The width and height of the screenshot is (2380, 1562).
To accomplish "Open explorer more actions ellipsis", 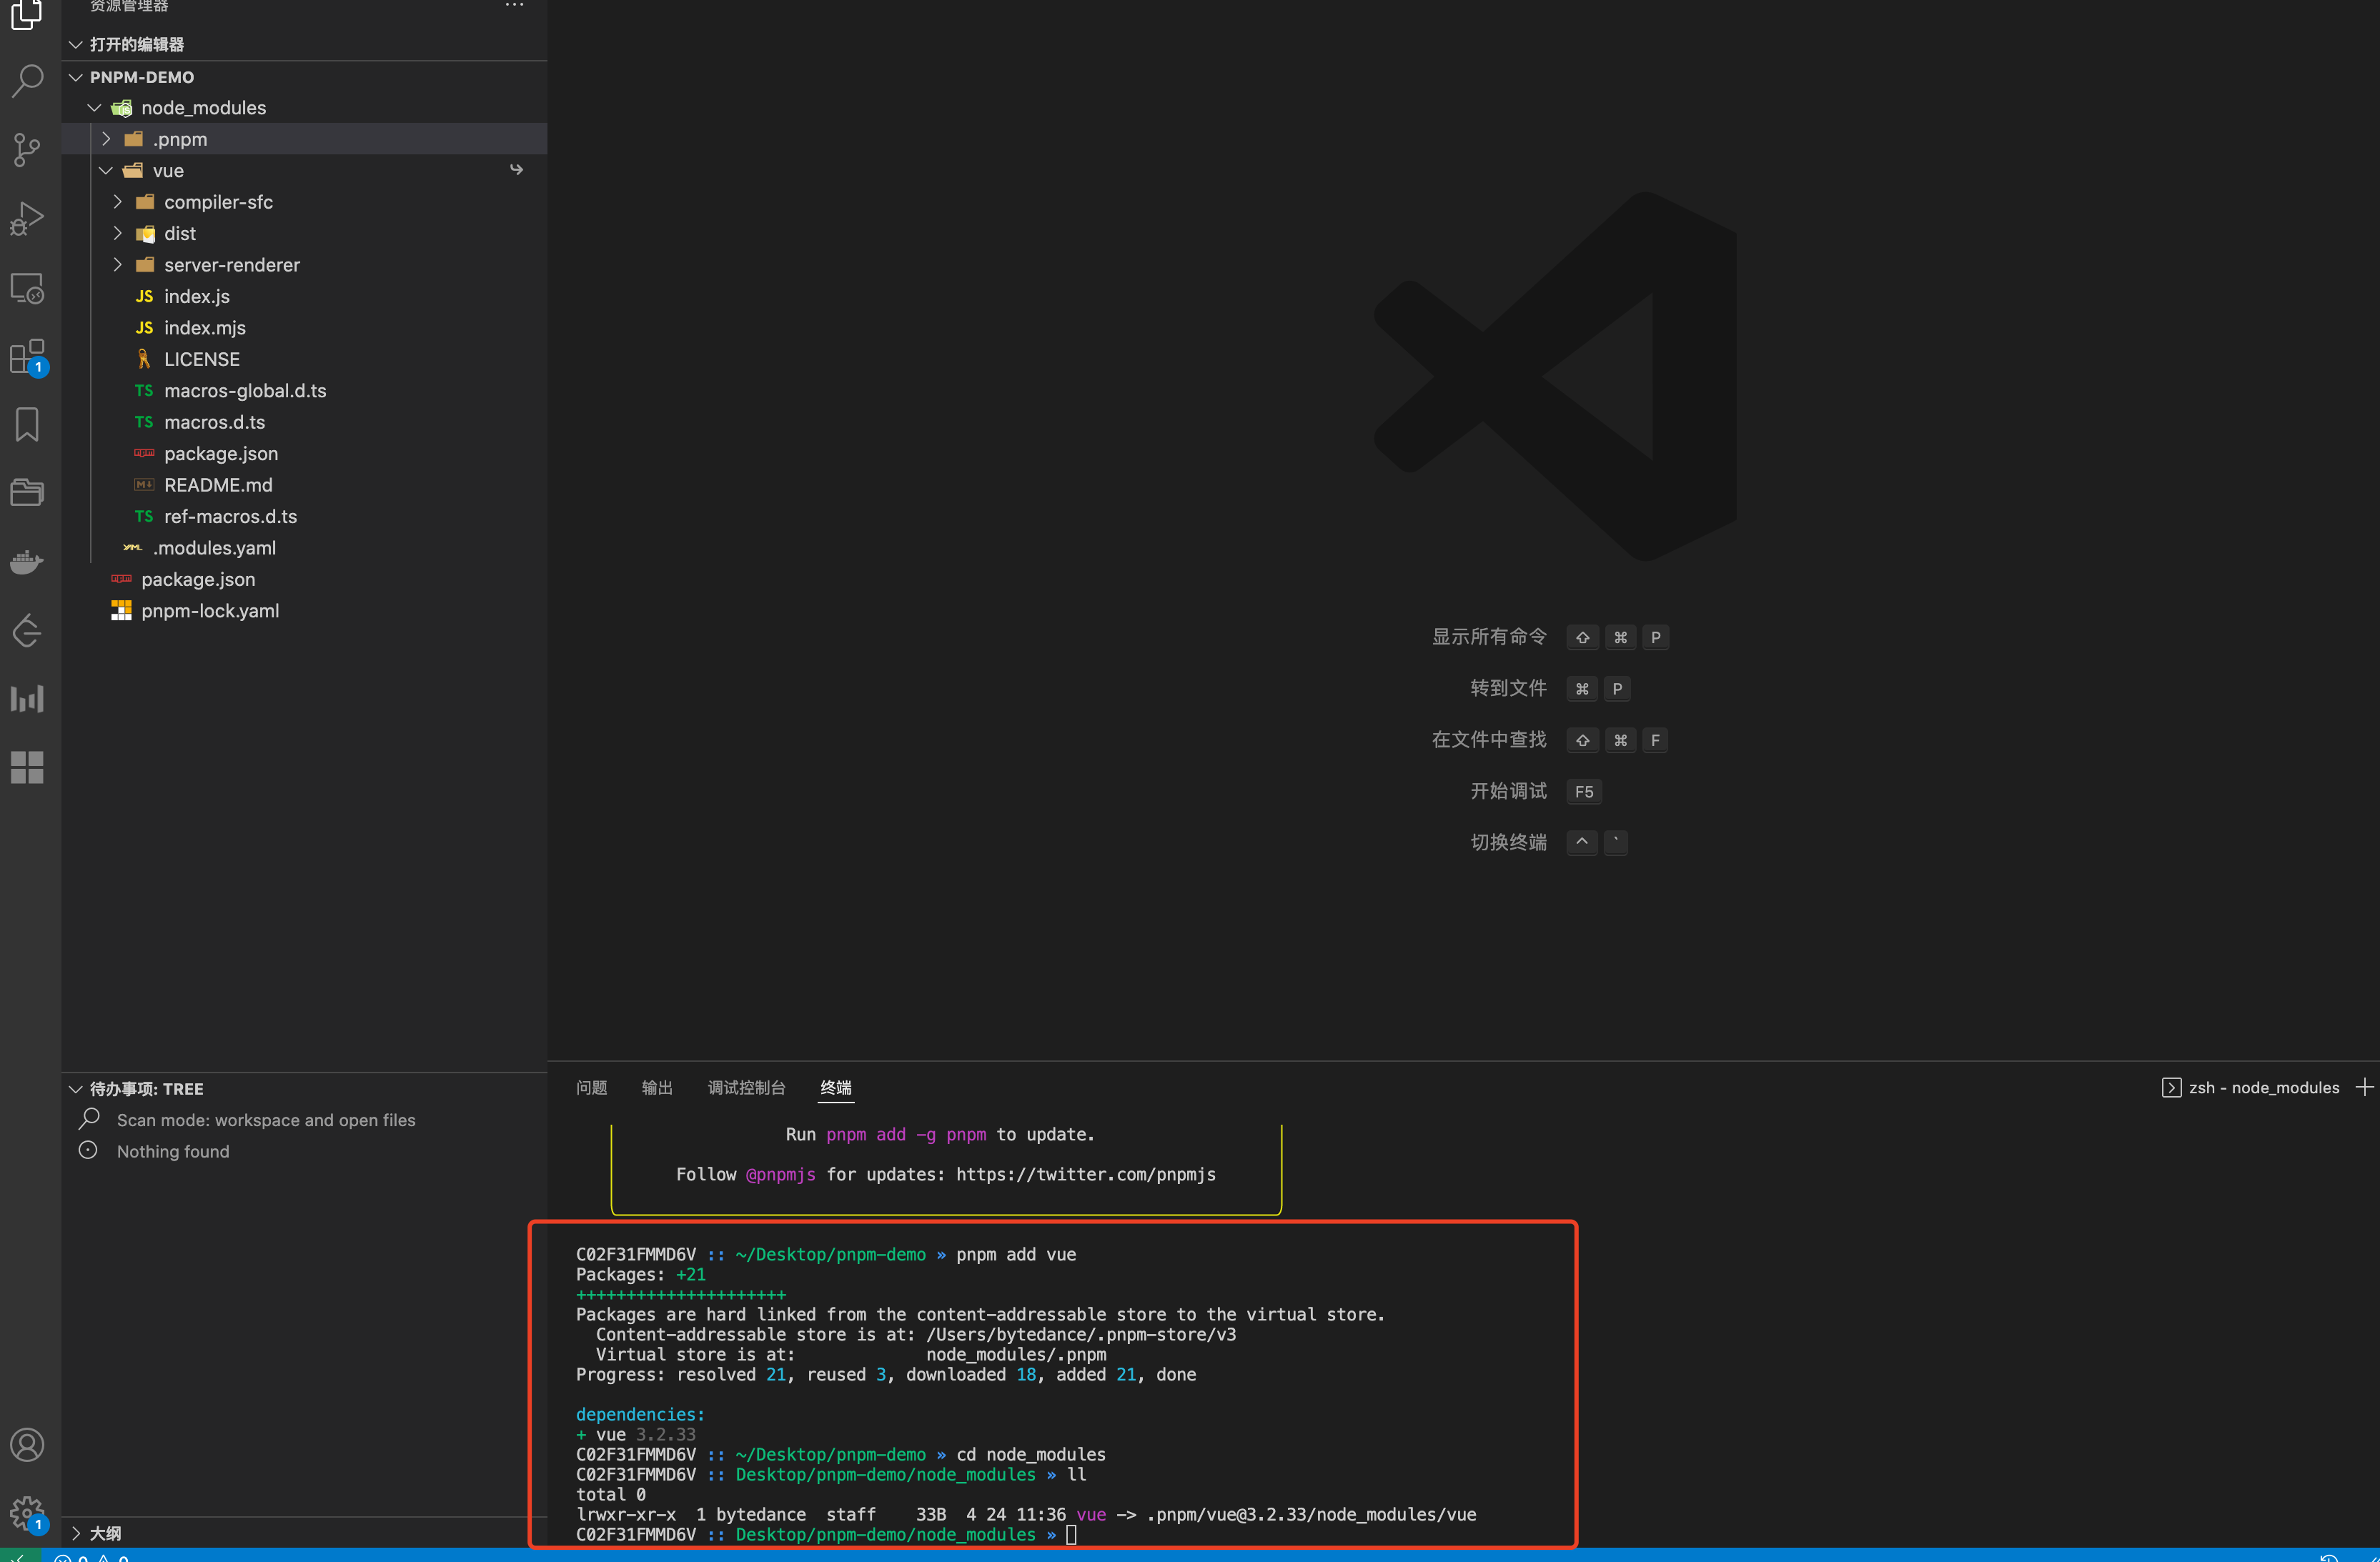I will (x=514, y=5).
